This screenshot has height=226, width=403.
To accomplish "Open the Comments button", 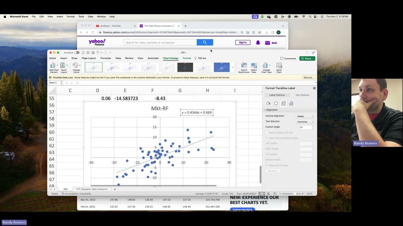I will (288, 58).
